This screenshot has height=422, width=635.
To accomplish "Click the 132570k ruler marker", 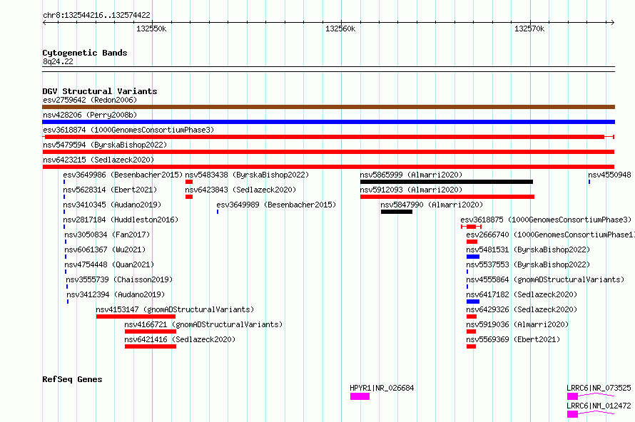I will [x=529, y=29].
